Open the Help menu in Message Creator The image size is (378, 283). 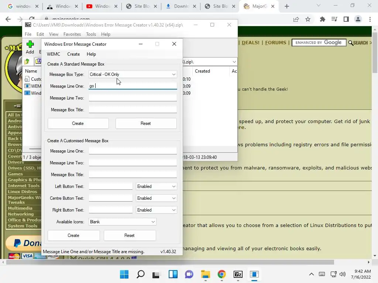point(91,54)
